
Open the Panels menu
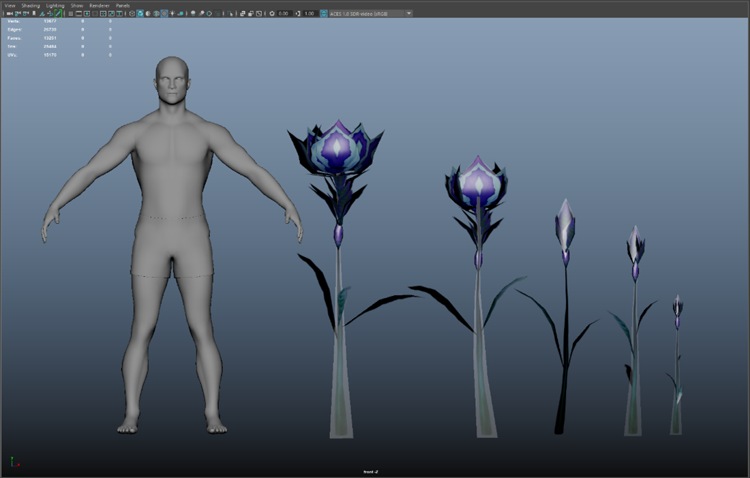pos(122,5)
